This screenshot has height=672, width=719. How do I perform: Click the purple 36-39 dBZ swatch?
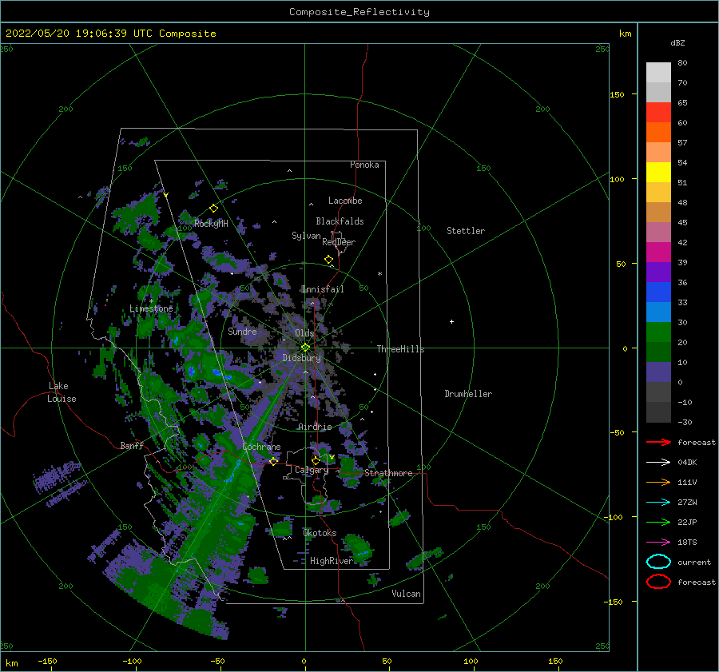pyautogui.click(x=658, y=272)
